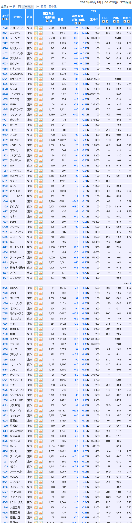The width and height of the screenshot is (134, 523).
Task: Open orange area chart icon for カラダノート row
Action: (40, 48)
